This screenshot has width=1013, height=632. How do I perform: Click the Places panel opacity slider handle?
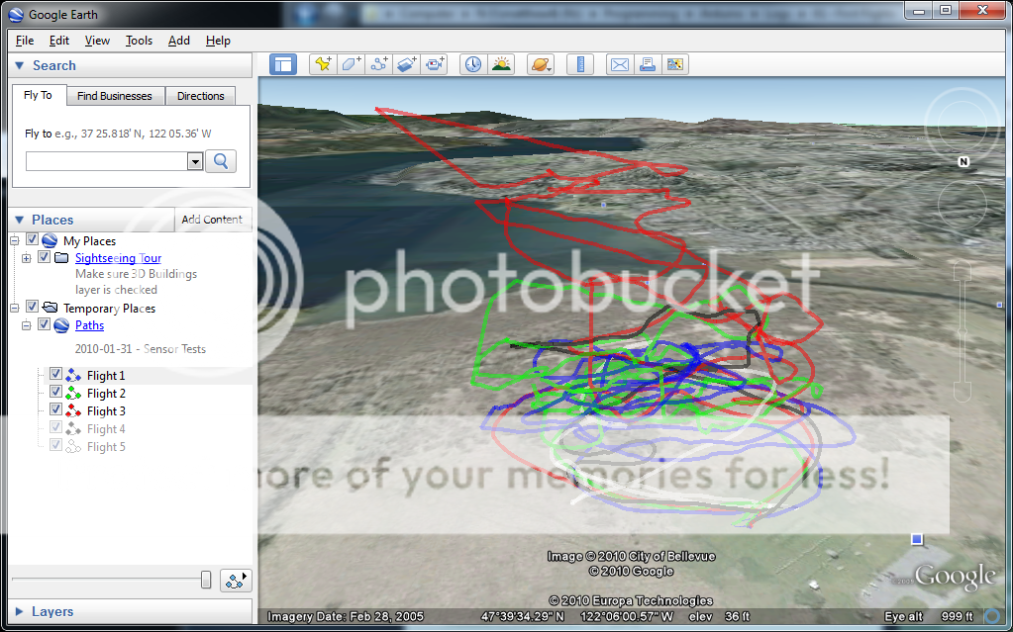point(206,580)
